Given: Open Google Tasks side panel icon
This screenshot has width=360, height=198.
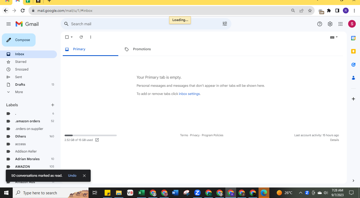Looking at the screenshot, I should tap(353, 64).
